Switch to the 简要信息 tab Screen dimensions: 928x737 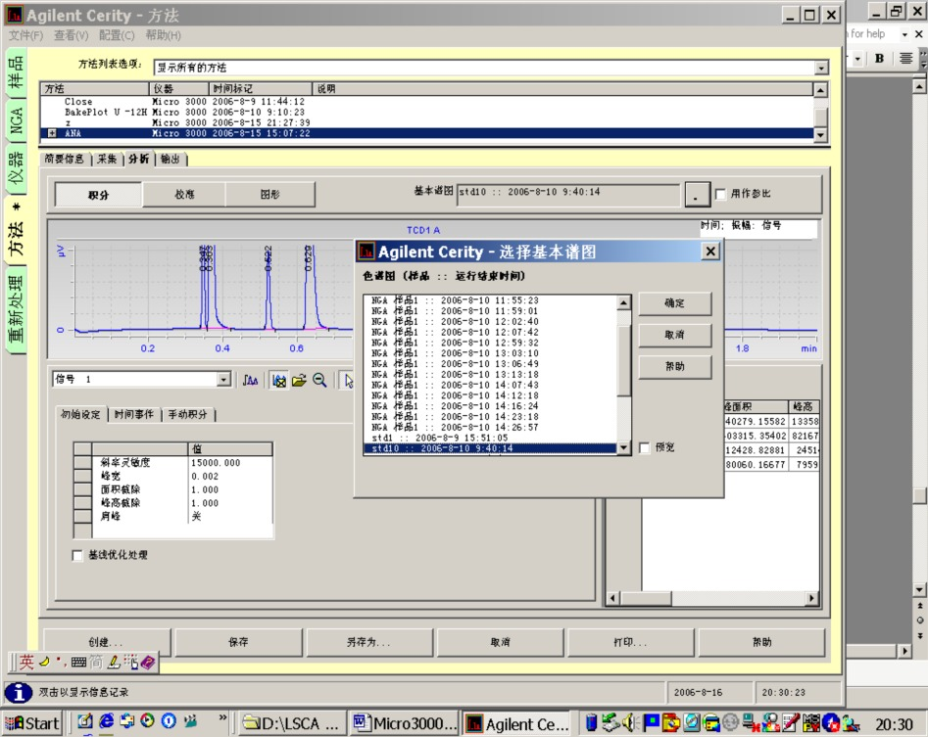tap(65, 159)
